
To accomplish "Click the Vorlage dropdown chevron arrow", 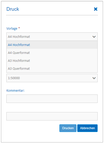I will (94, 37).
